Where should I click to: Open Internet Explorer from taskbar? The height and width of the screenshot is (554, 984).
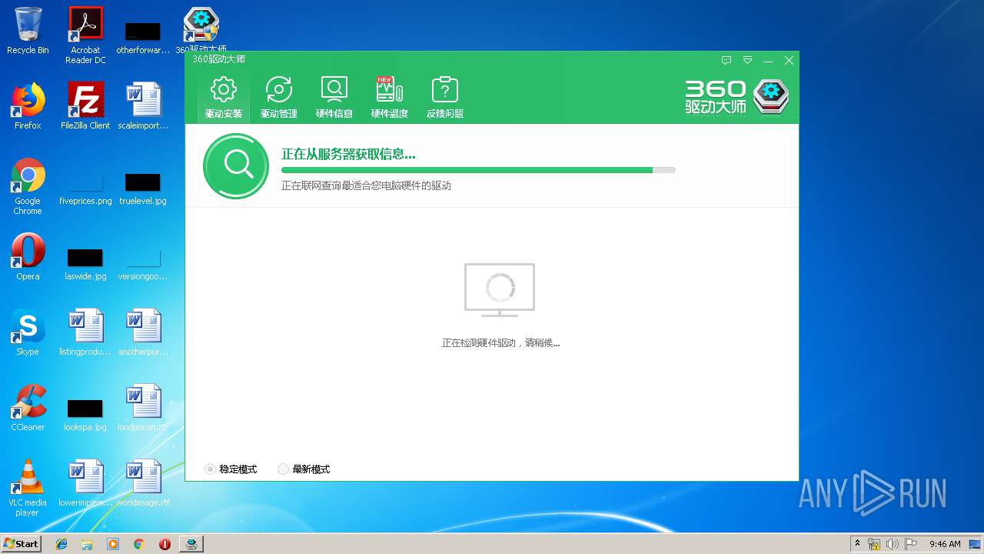coord(61,544)
